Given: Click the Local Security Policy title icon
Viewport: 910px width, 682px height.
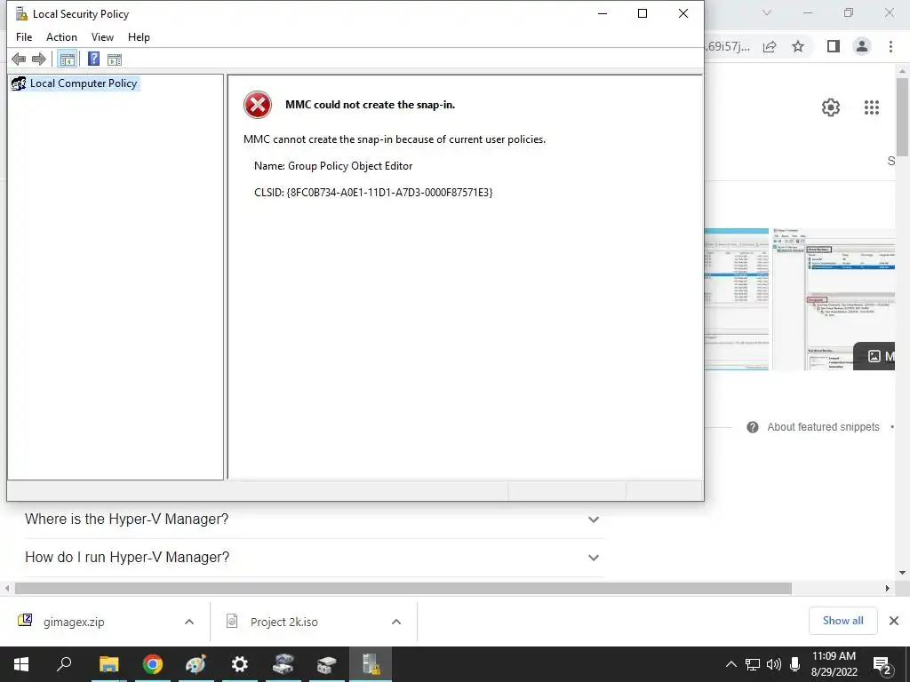Looking at the screenshot, I should click(21, 13).
